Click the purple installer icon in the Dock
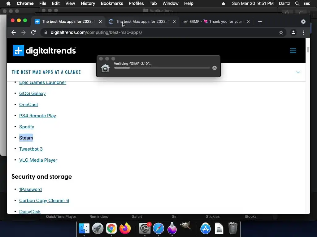This screenshot has height=237, width=317. point(172,228)
